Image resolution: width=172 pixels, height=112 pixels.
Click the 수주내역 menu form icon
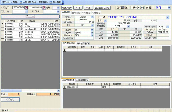coord(21,2)
